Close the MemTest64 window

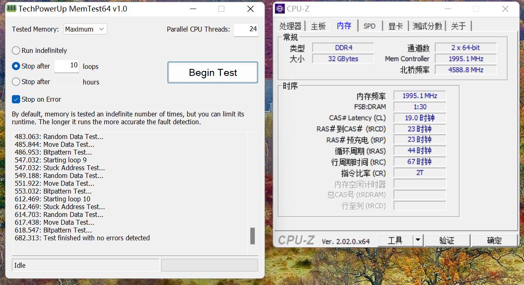[250, 9]
